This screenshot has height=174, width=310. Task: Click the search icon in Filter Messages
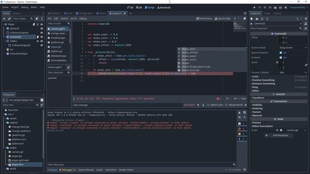pos(234,164)
